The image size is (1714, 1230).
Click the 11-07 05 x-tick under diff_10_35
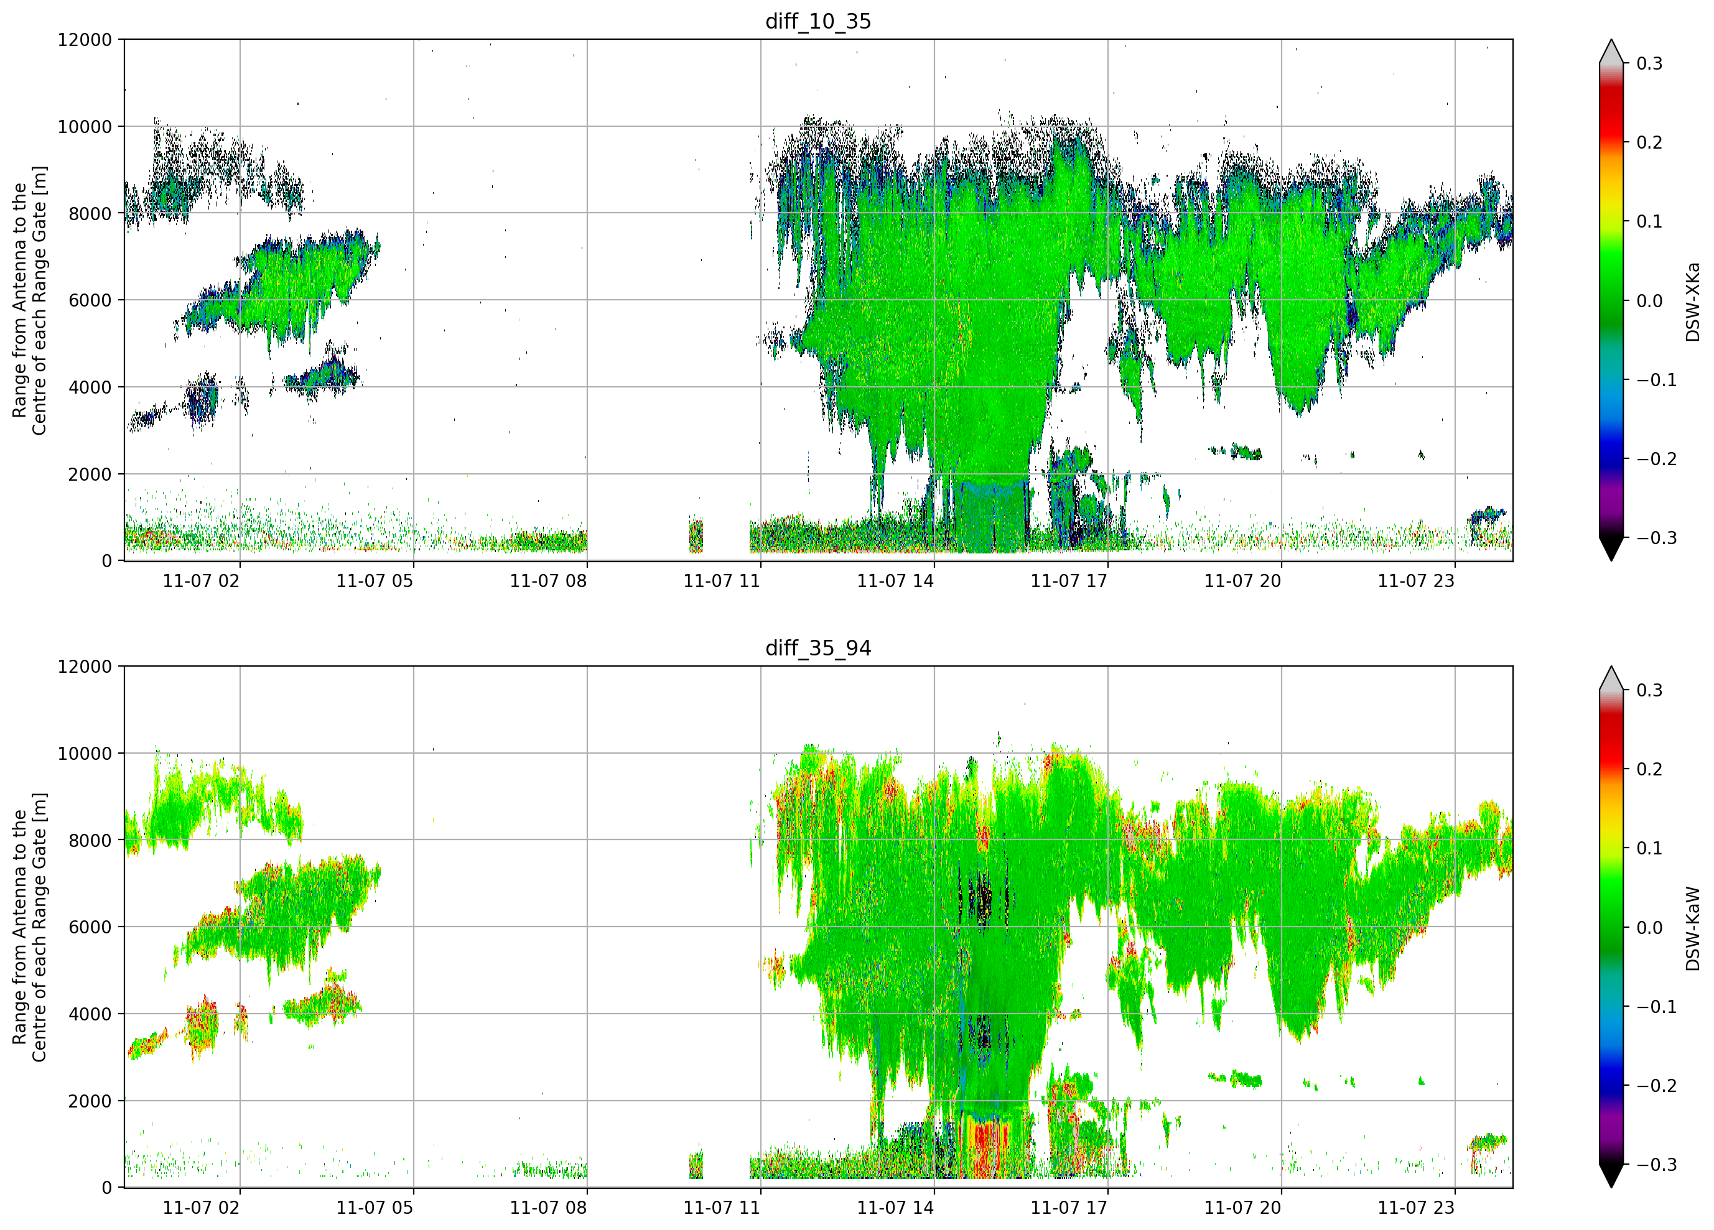point(375,581)
